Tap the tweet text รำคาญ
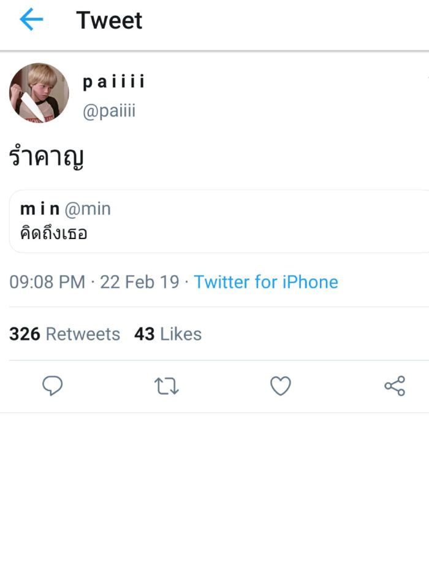429x572 pixels. point(47,157)
